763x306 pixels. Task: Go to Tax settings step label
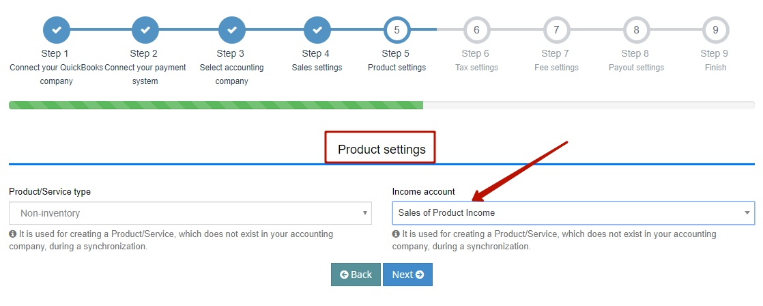coord(476,67)
